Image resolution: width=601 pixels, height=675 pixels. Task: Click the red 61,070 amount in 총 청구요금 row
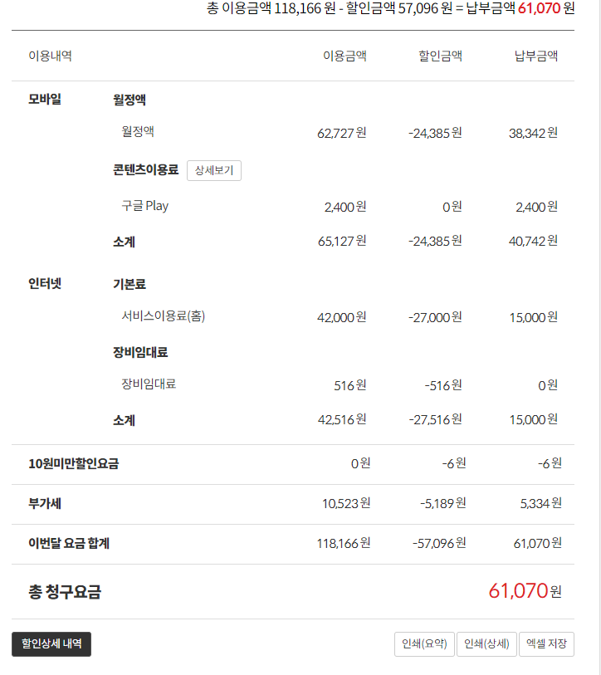point(519,591)
